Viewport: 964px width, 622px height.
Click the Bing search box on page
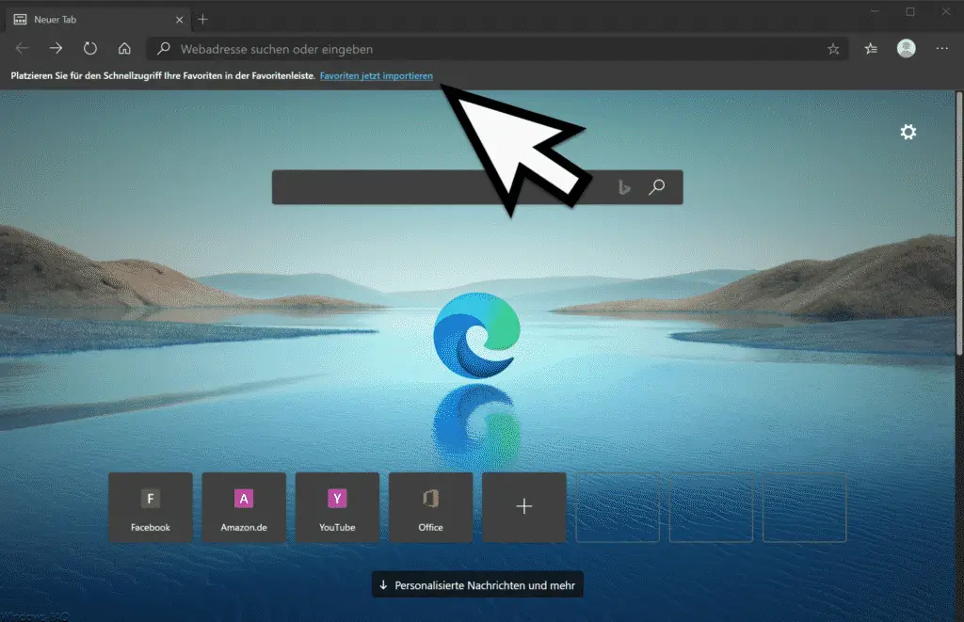(477, 187)
